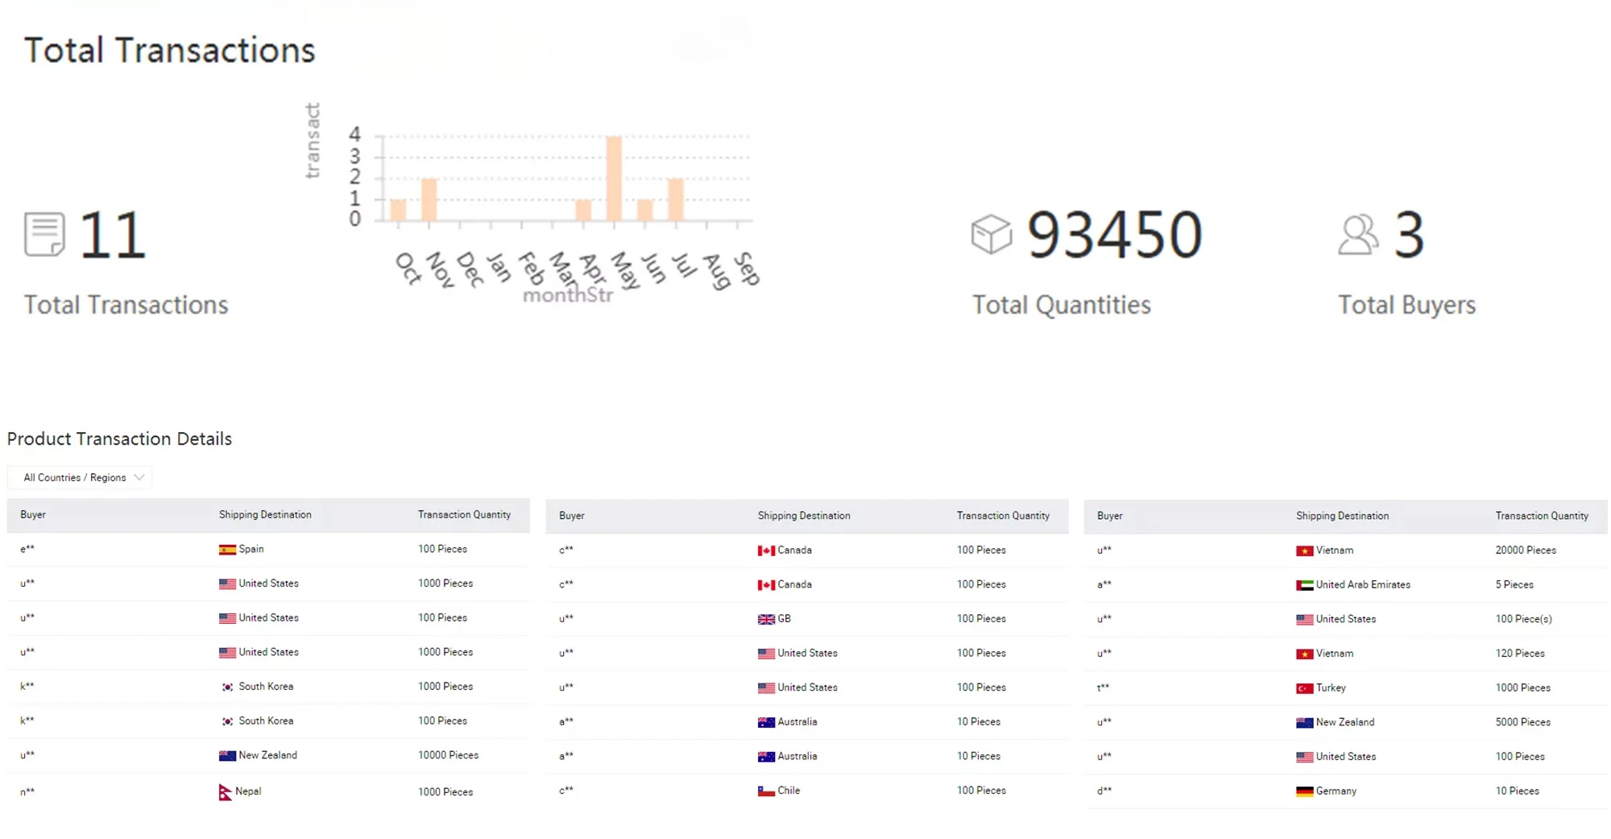Image resolution: width=1611 pixels, height=839 pixels.
Task: Click the Jul bar in the chart
Action: click(x=676, y=200)
